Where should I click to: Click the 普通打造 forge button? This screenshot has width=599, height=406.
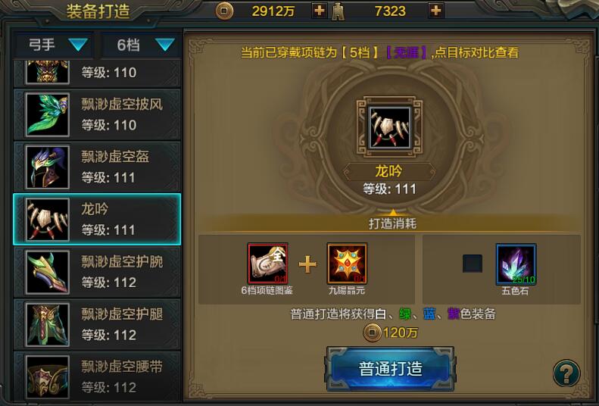(x=390, y=369)
